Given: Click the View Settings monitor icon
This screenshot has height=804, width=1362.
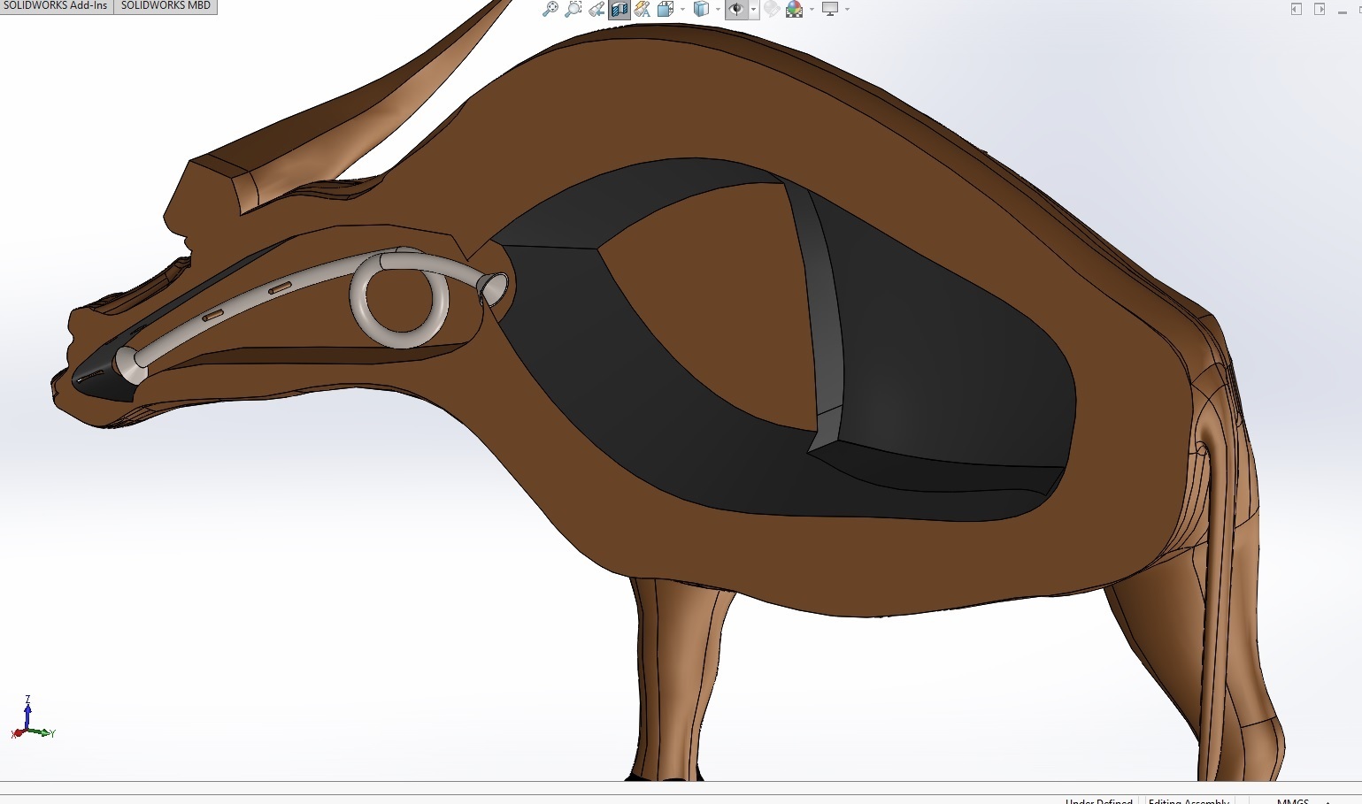Looking at the screenshot, I should point(830,9).
